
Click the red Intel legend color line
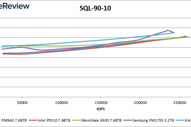(x=33, y=120)
